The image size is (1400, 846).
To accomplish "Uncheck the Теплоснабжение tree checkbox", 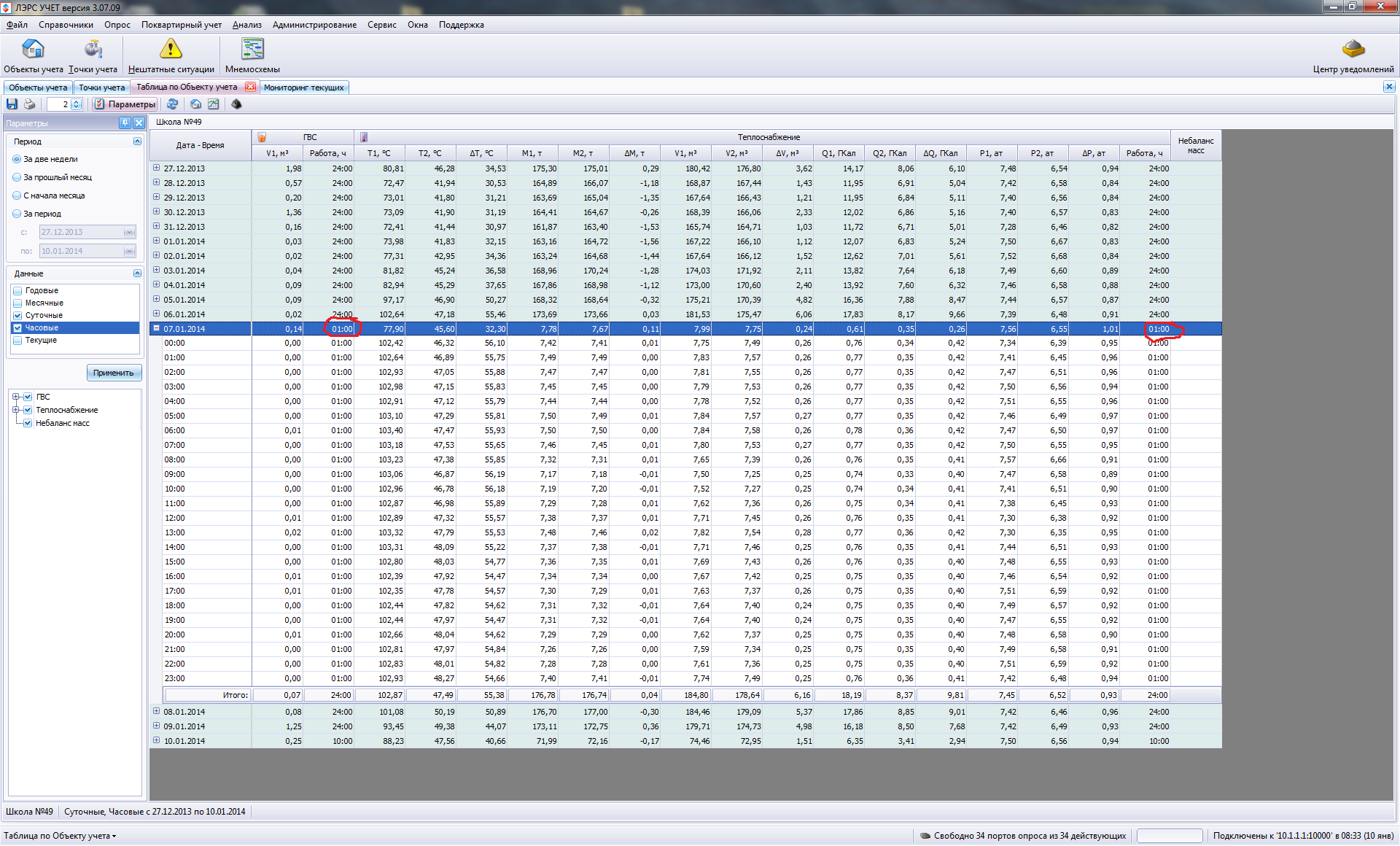I will coord(28,410).
